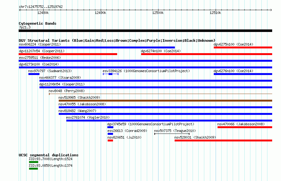
Task: Click nsv519965 (Shaikh2009) label
Action: point(79,97)
